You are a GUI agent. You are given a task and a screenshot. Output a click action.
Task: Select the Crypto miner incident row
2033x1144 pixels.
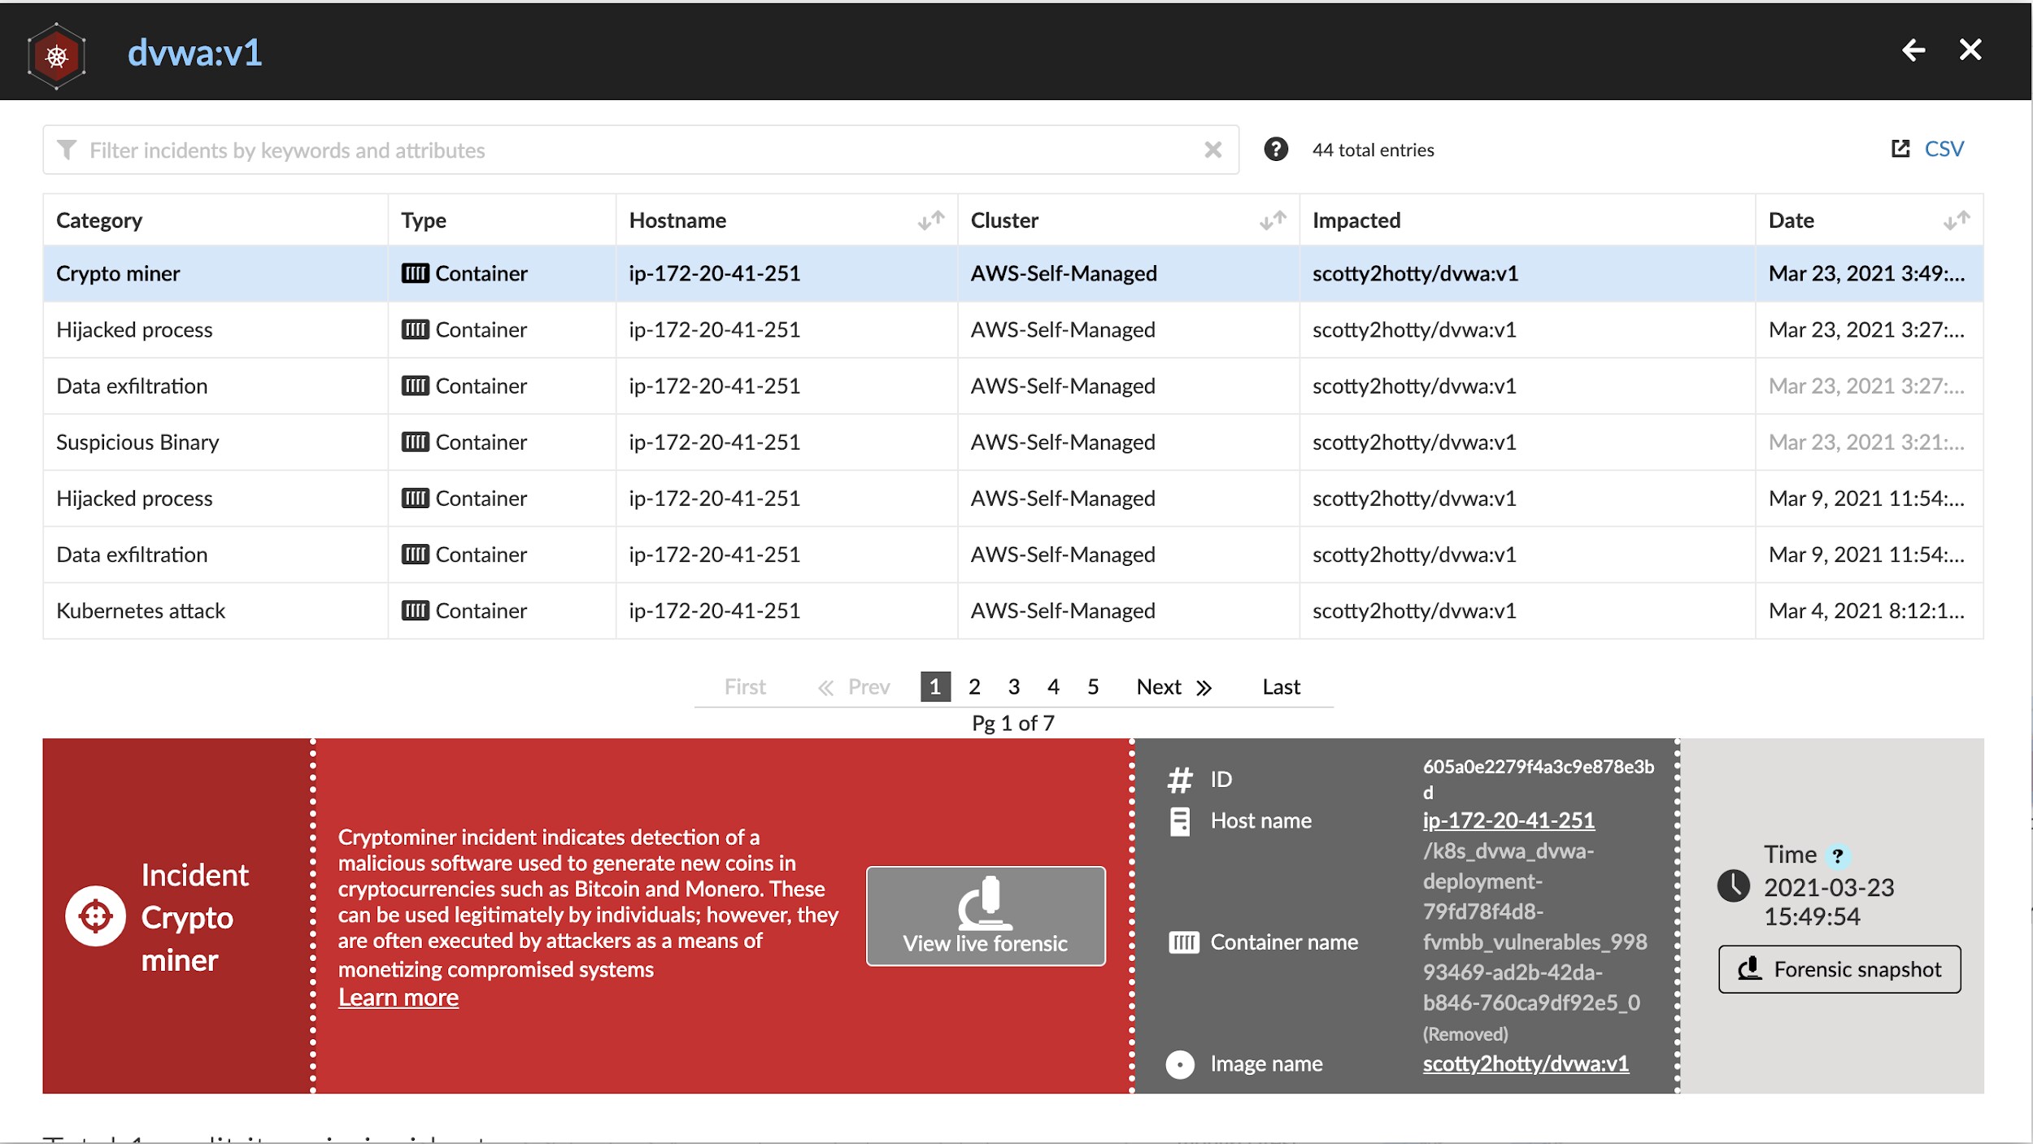point(1013,273)
